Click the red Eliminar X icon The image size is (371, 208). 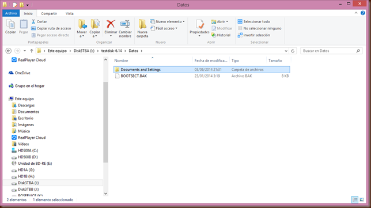(x=111, y=24)
